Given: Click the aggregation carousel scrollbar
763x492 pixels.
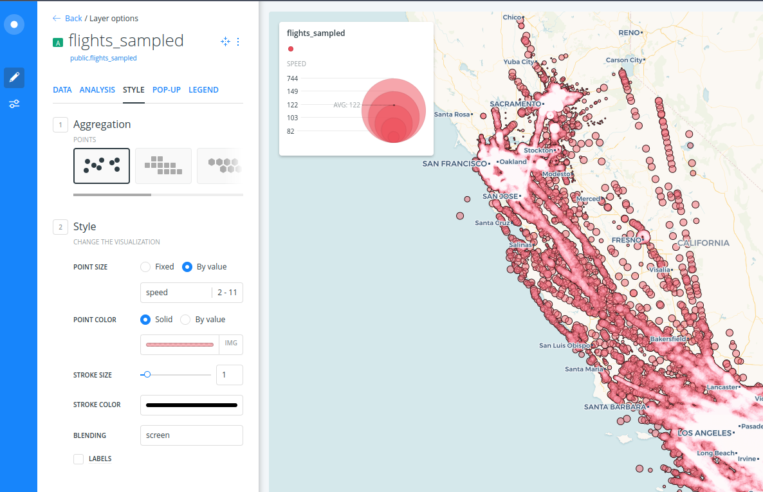Looking at the screenshot, I should pyautogui.click(x=113, y=195).
